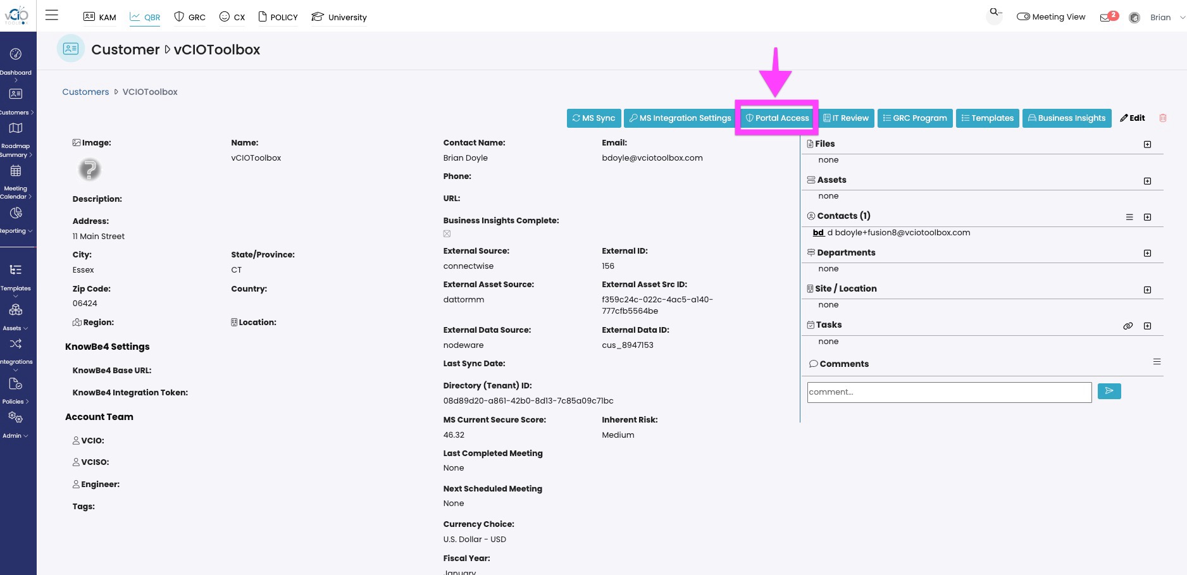This screenshot has width=1187, height=575.
Task: Open Business Insights button
Action: [1067, 118]
